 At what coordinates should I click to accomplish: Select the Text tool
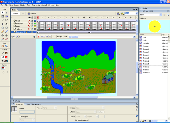point(6,24)
